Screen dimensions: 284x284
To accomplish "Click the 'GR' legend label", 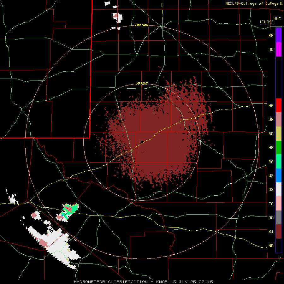I will coord(271,120).
